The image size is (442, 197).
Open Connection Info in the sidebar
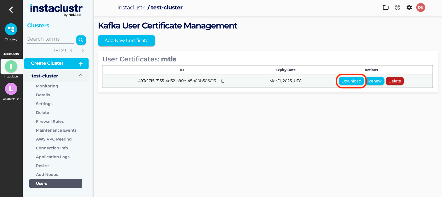tap(52, 148)
